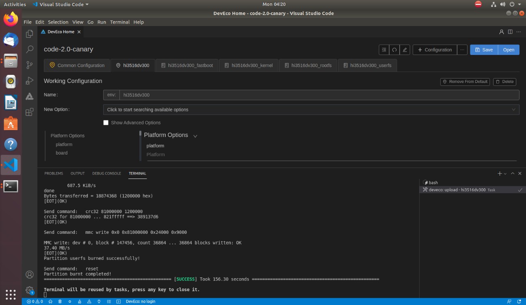Screen dimensions: 526x305
Task: Open the New Option search dropdown
Action: click(x=311, y=109)
